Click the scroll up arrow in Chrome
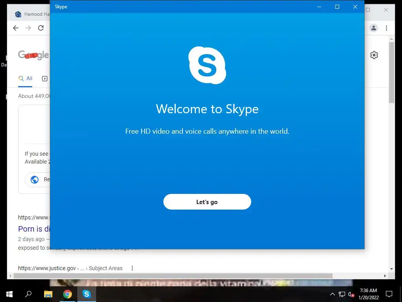Viewport: 402px width, 302px height. [x=391, y=39]
